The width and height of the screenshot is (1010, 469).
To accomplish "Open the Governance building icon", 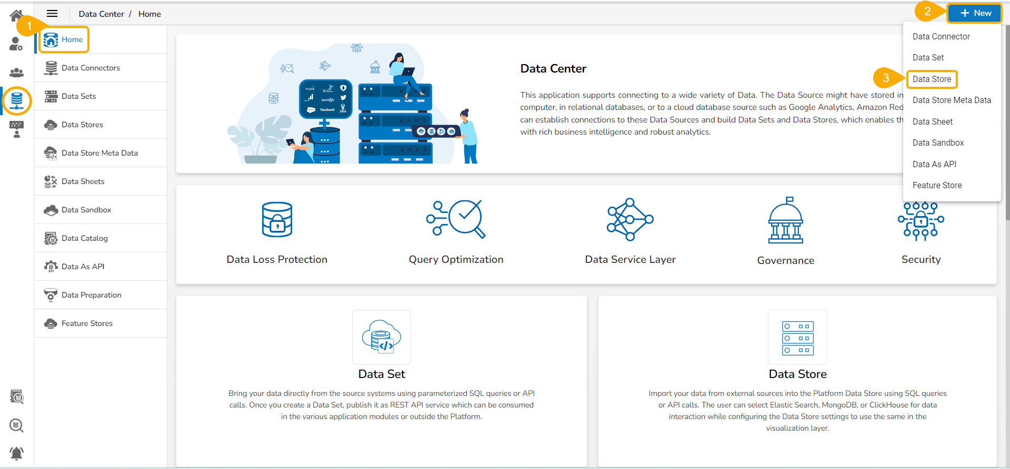I will click(x=786, y=220).
